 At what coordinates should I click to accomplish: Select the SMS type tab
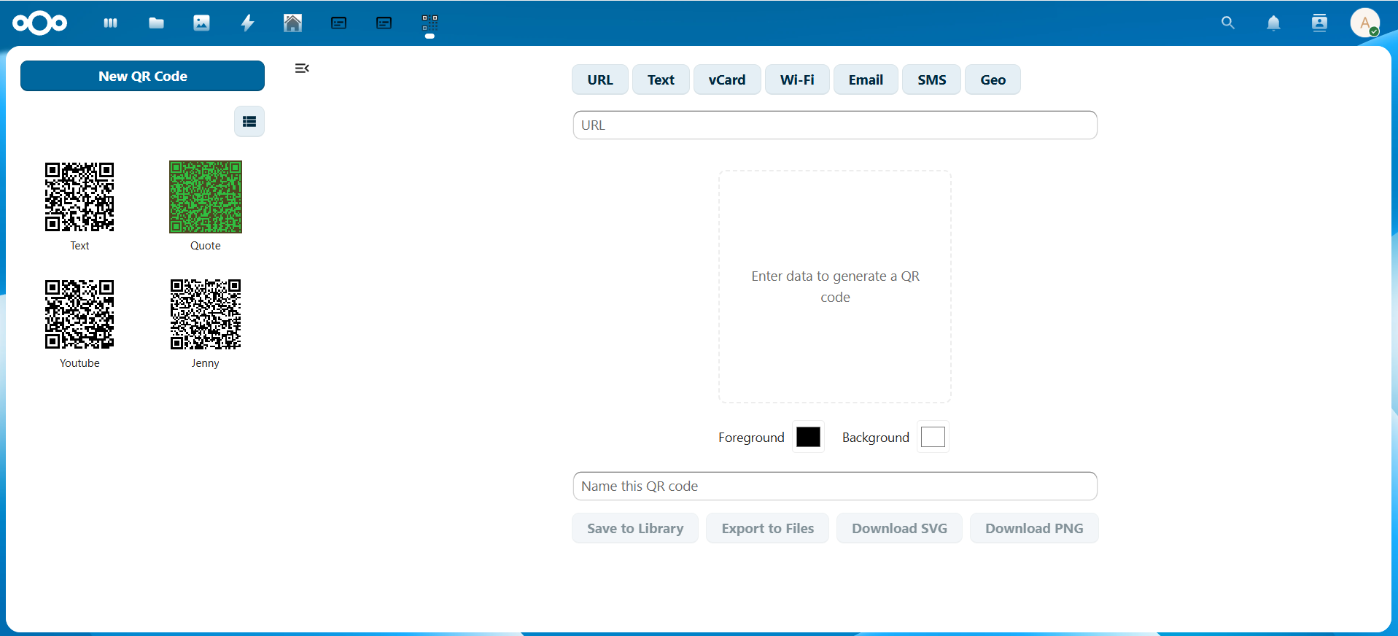coord(931,79)
